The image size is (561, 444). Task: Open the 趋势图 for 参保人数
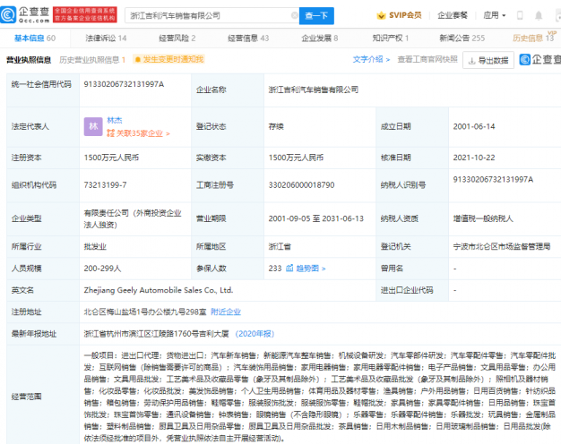[308, 268]
